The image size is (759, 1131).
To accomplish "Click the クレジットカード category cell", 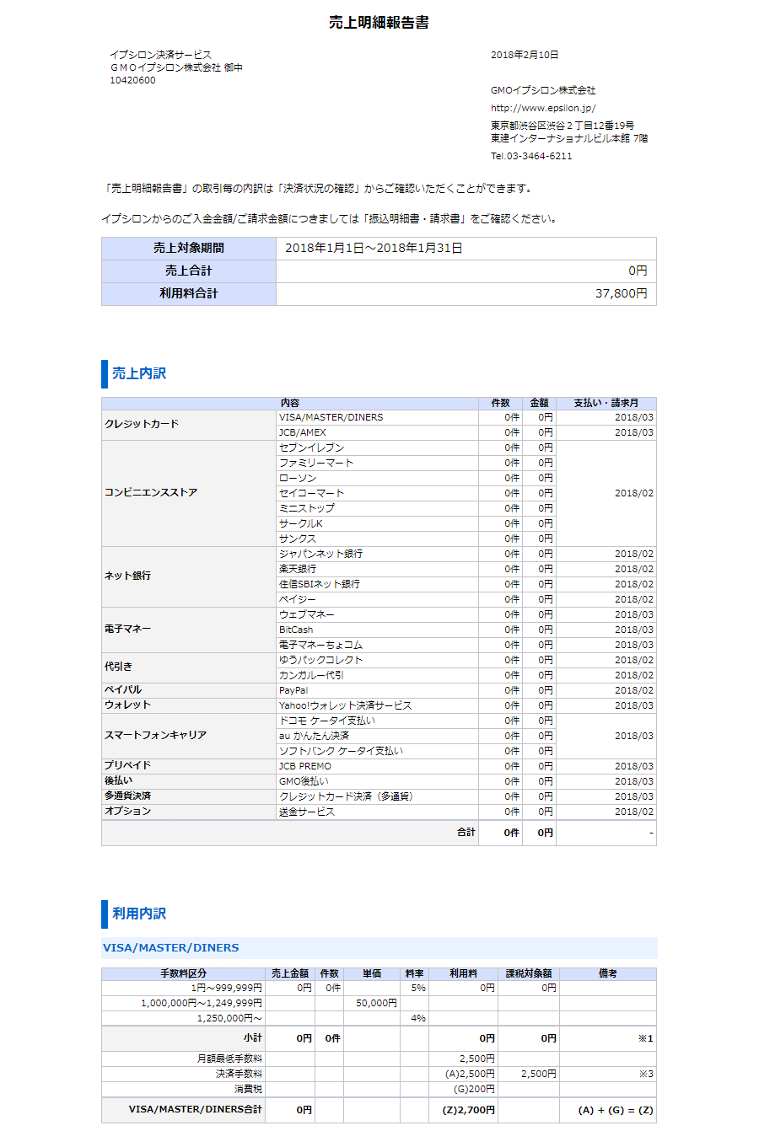I will click(x=189, y=425).
